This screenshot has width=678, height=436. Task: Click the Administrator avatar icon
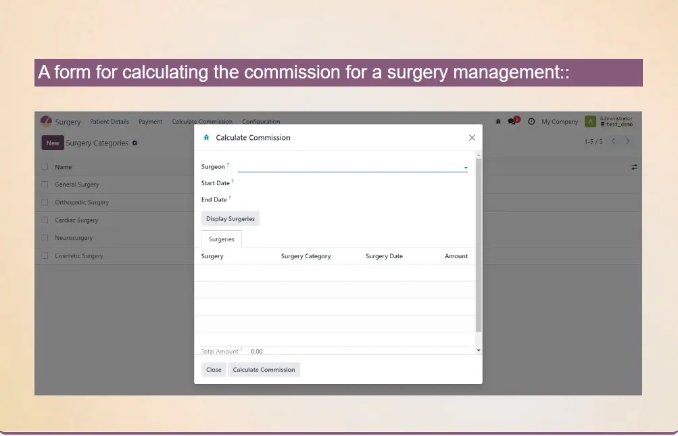(x=590, y=122)
